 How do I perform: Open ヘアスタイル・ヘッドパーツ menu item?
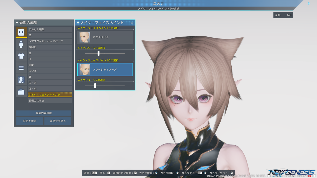(50, 41)
